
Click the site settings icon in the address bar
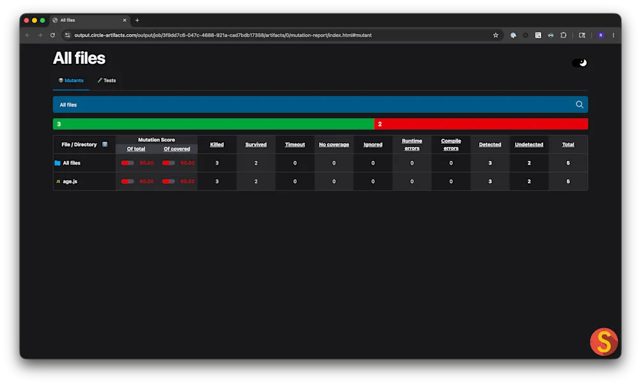68,35
